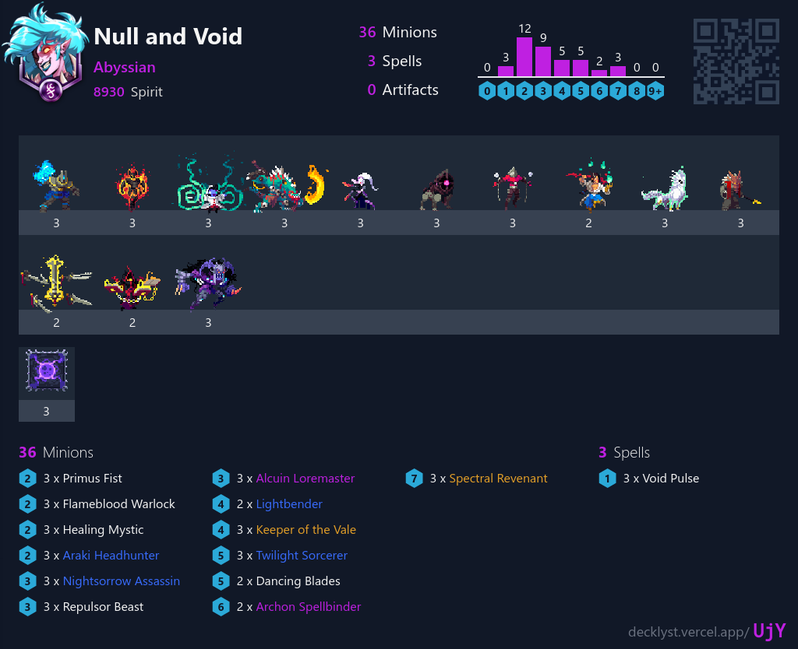
Task: Open the Keeper of the Vale link
Action: 306,529
